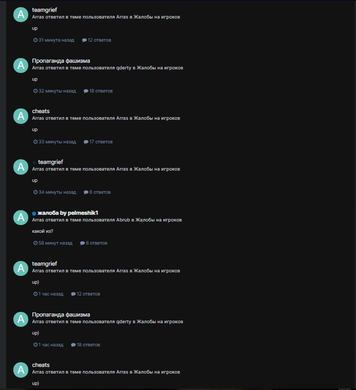Click the clock icon next to 58 минут назад

click(35, 243)
